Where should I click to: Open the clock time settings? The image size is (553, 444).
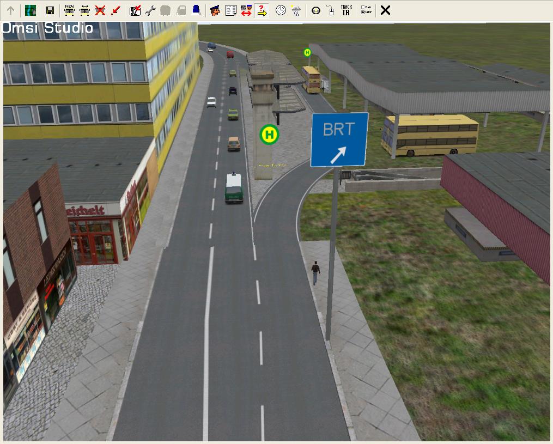[281, 10]
